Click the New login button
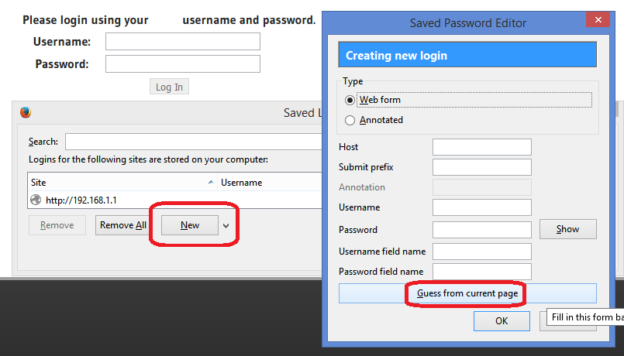Viewport: 624px width, 356px height. point(190,225)
